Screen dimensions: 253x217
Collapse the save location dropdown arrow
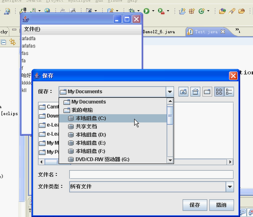170,92
